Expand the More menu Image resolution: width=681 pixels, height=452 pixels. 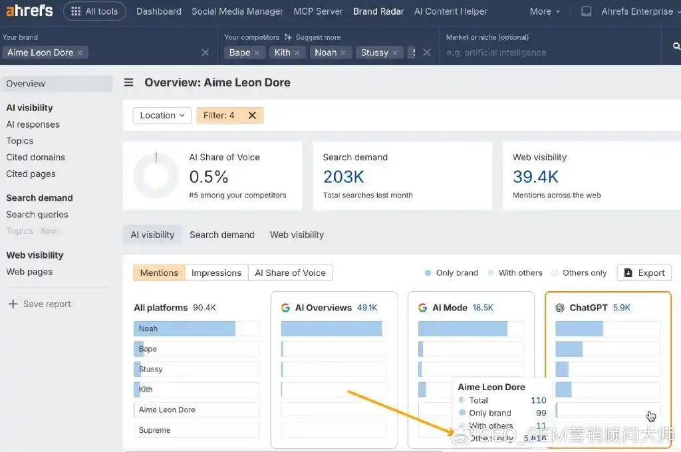[x=545, y=11]
